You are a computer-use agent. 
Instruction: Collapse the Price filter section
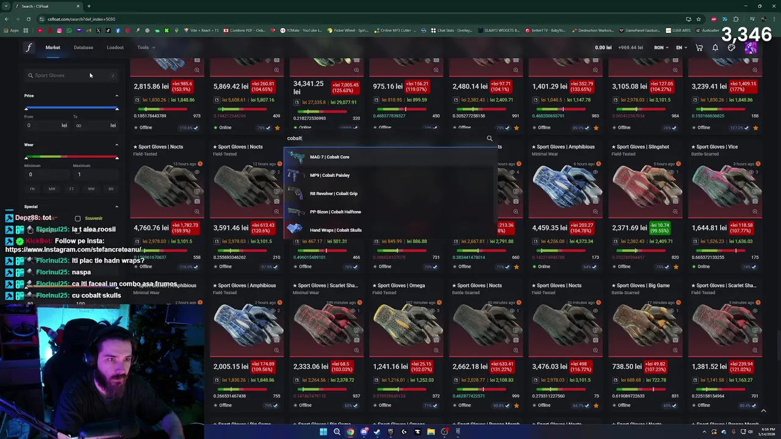pyautogui.click(x=117, y=96)
